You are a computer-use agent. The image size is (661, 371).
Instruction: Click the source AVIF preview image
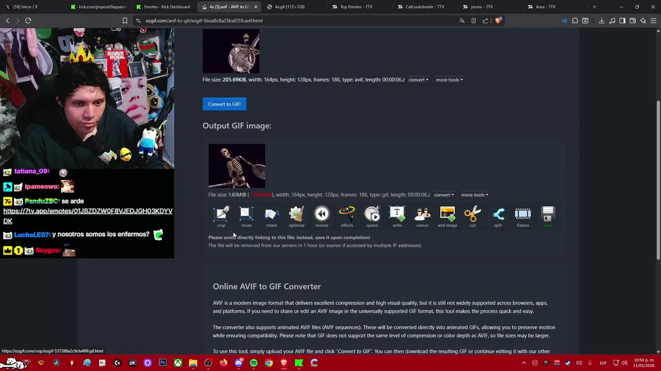pos(231,51)
